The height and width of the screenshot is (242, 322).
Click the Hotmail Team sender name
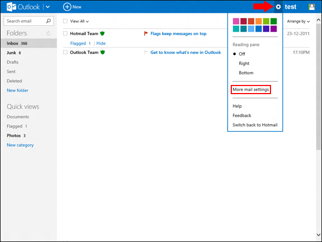[x=84, y=33]
